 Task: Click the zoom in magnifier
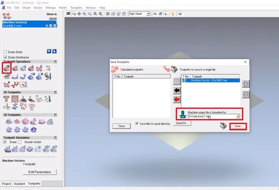(x=84, y=14)
